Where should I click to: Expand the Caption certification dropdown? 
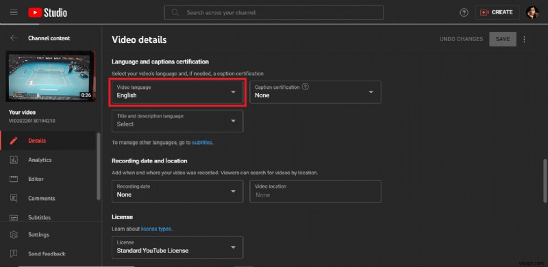(315, 92)
